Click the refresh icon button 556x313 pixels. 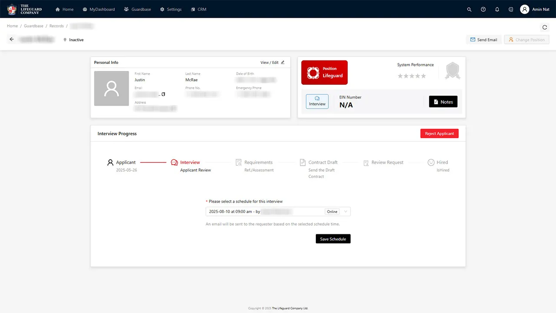tap(545, 27)
